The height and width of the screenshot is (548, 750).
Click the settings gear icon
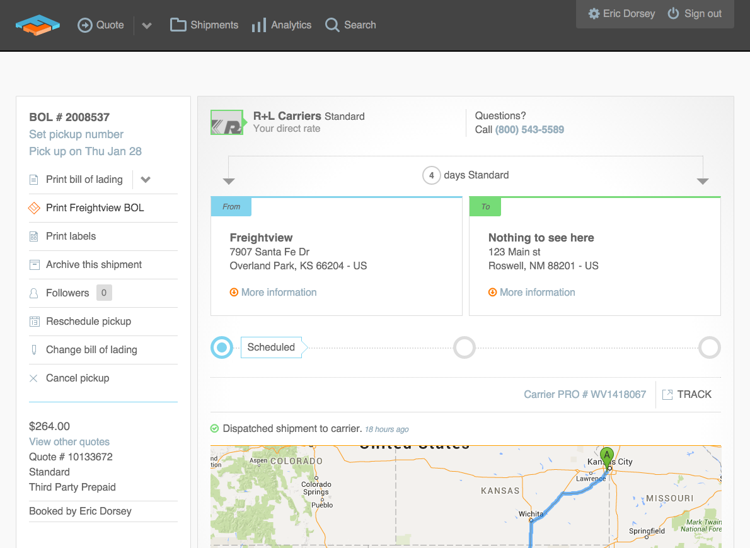594,13
